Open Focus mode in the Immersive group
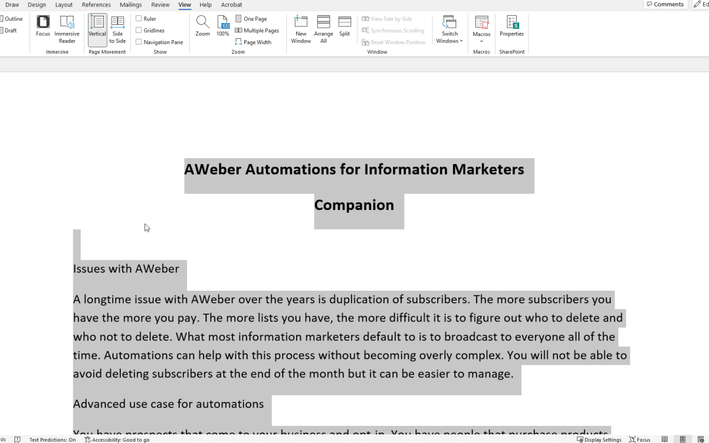709x443 pixels. tap(43, 26)
